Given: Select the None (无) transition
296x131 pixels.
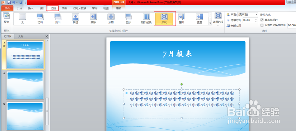Looking at the screenshot, I should (x=22, y=19).
